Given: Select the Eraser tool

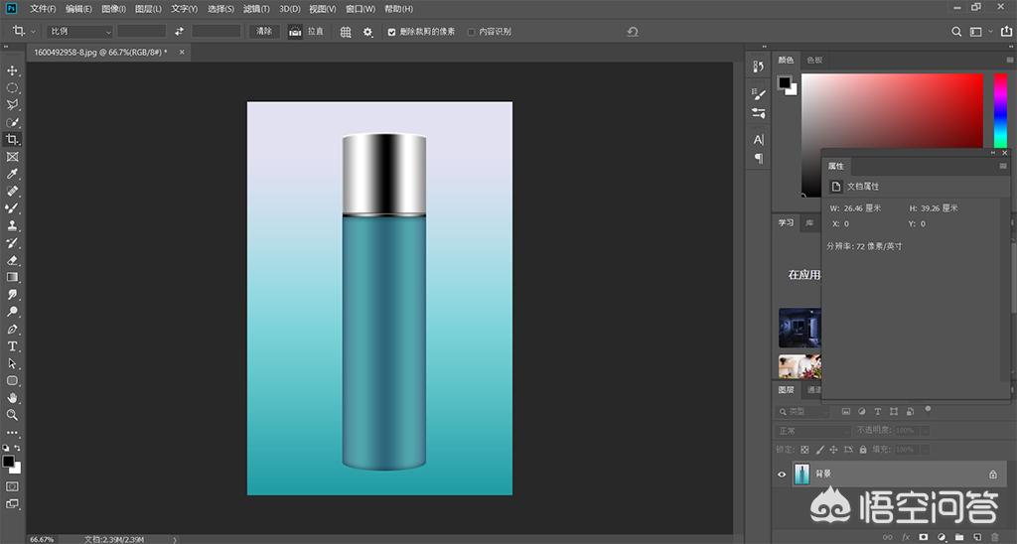Looking at the screenshot, I should [x=13, y=260].
